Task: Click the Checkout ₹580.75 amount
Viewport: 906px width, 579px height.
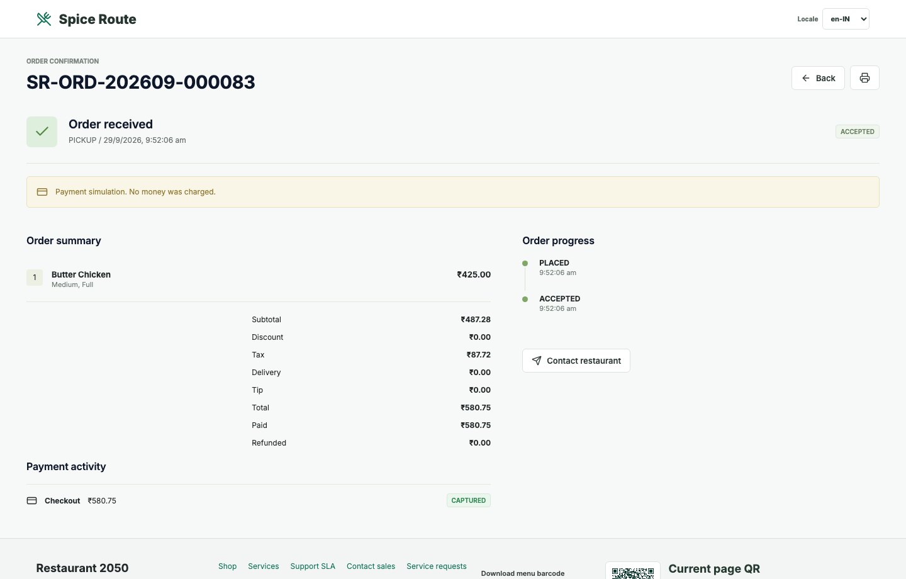Action: pyautogui.click(x=102, y=501)
